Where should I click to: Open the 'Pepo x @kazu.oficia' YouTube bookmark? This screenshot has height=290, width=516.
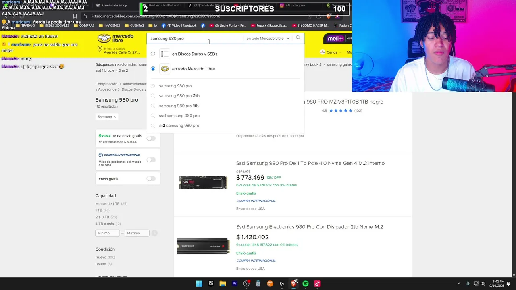269,25
